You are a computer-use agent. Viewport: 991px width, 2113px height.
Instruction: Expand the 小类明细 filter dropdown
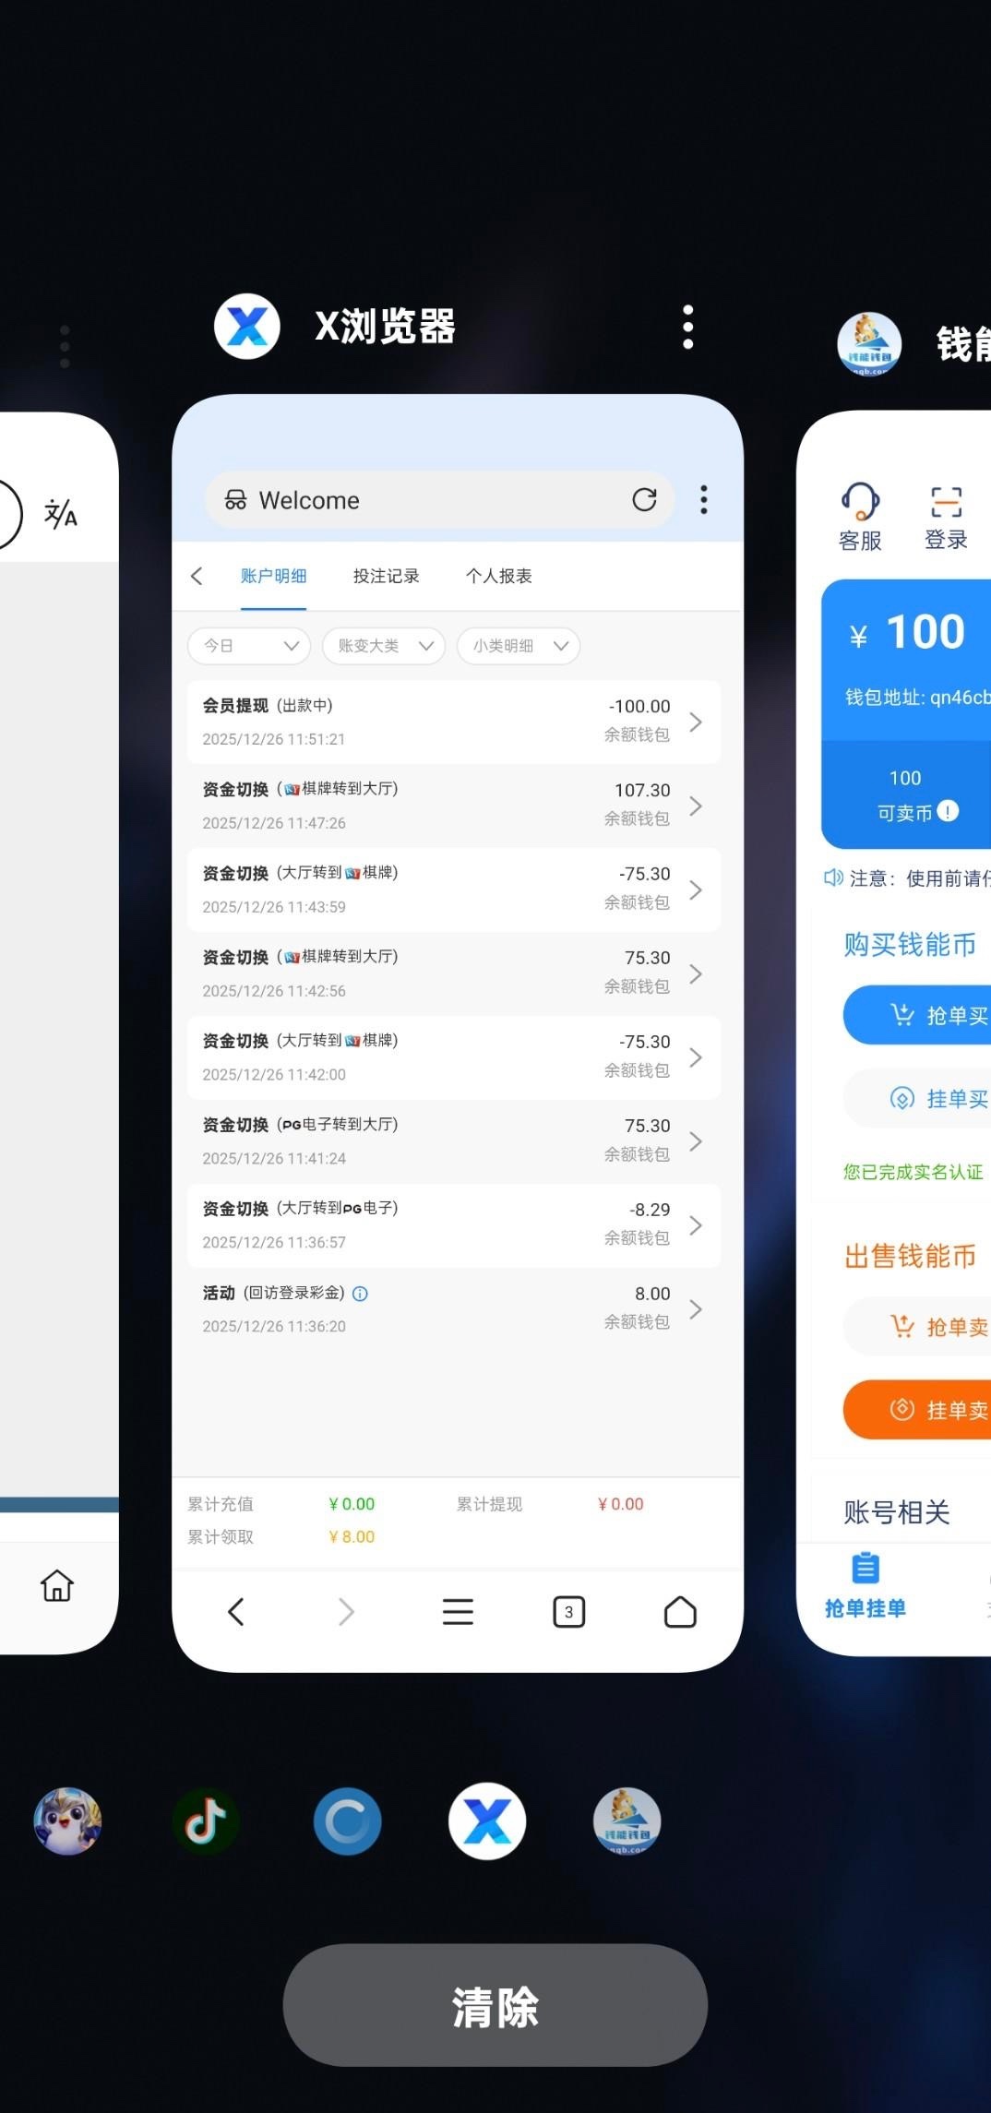click(519, 646)
